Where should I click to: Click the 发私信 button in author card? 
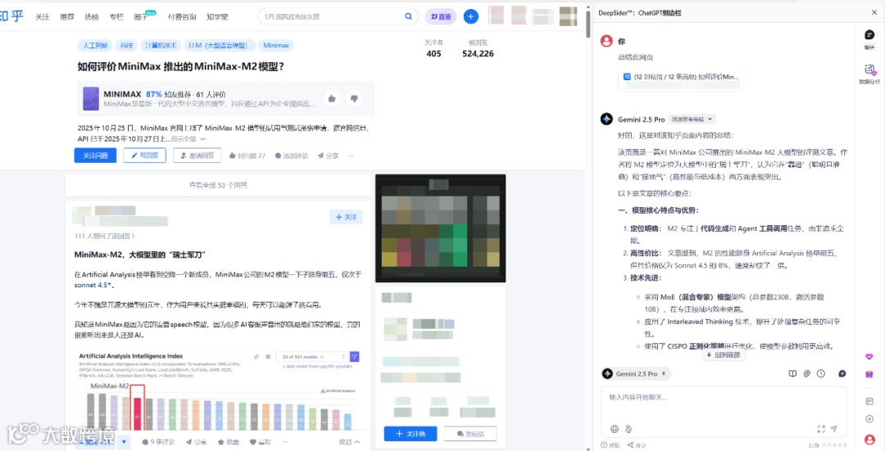[470, 434]
